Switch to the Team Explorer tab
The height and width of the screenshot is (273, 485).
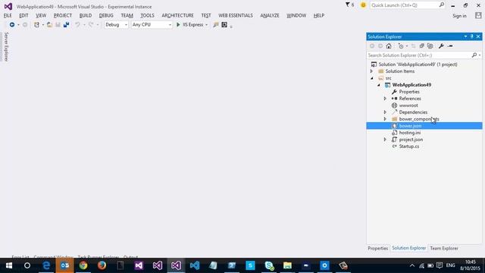click(444, 248)
